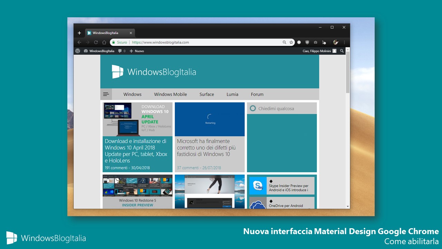Open a new tab with plus icon
The width and height of the screenshot is (442, 249).
tap(79, 33)
